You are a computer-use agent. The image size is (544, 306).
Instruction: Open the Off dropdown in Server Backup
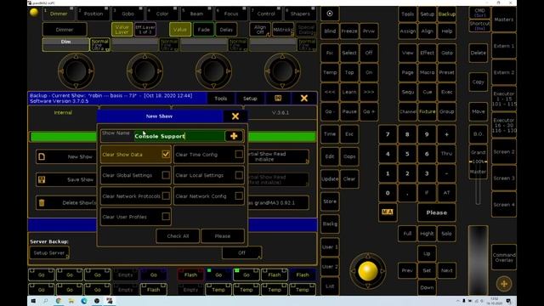tap(241, 252)
